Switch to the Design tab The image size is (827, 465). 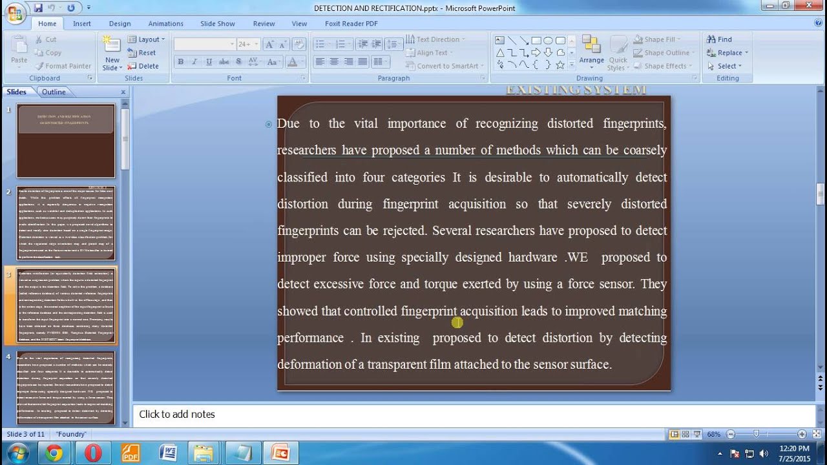pos(120,24)
